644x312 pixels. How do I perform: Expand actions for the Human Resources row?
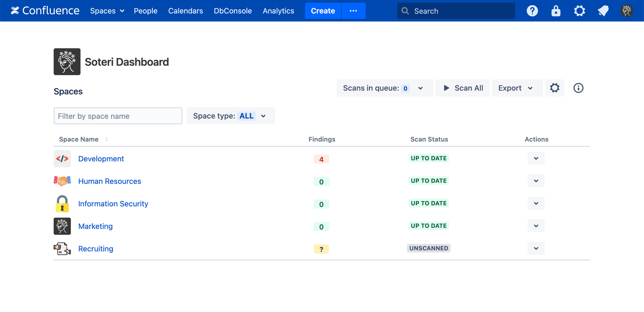point(536,181)
